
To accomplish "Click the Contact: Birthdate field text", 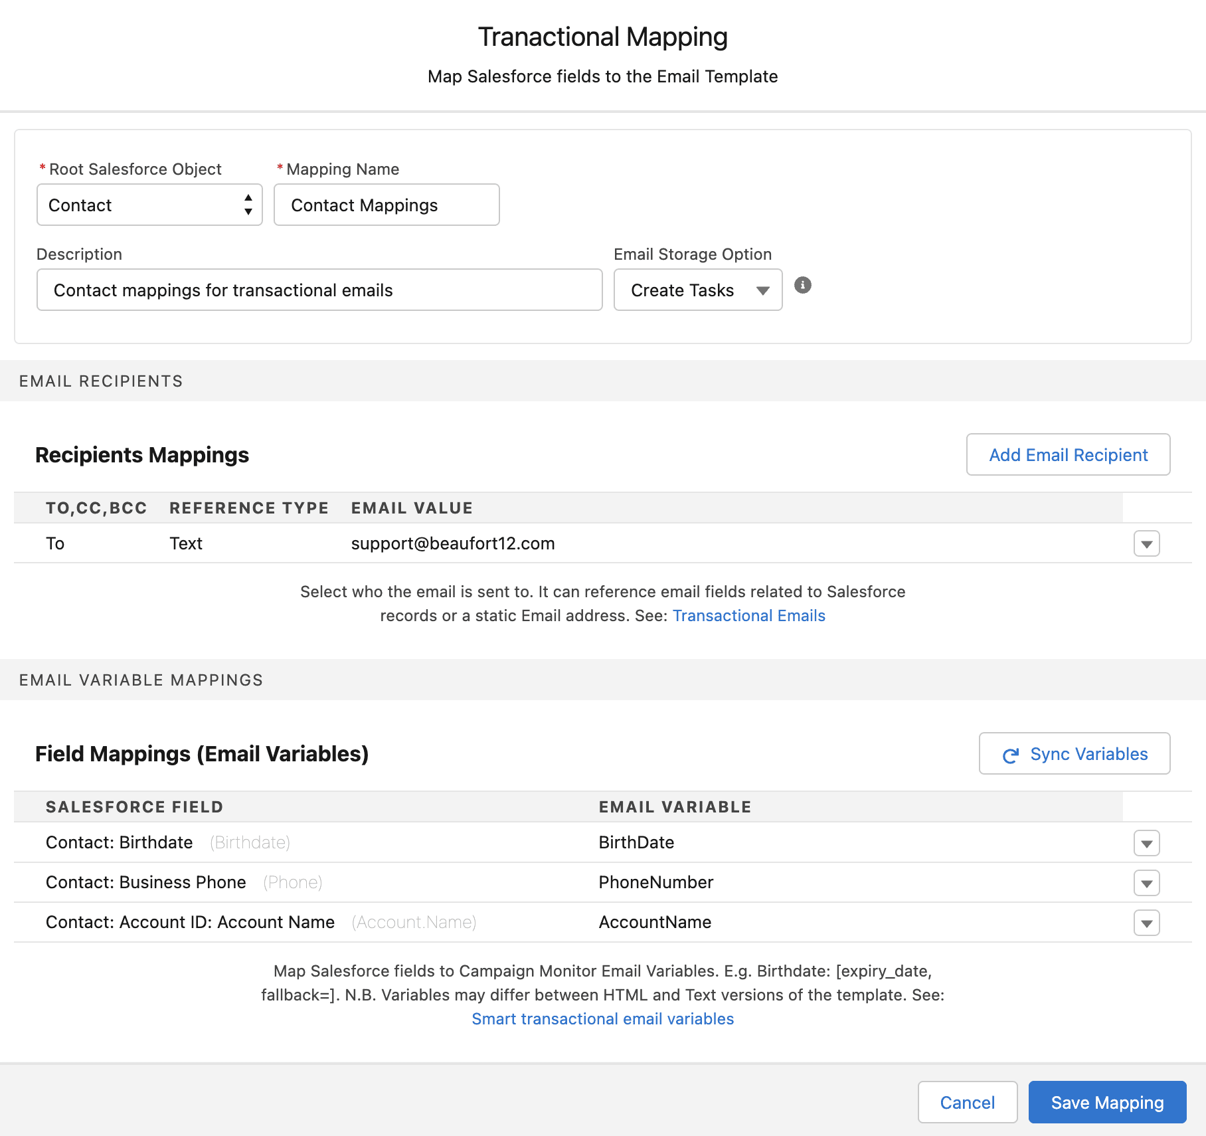I will [x=120, y=842].
